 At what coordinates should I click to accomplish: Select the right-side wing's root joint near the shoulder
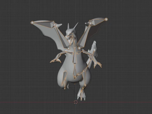coord(79,48)
